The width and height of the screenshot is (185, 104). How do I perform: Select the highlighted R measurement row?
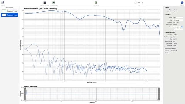[10, 15]
